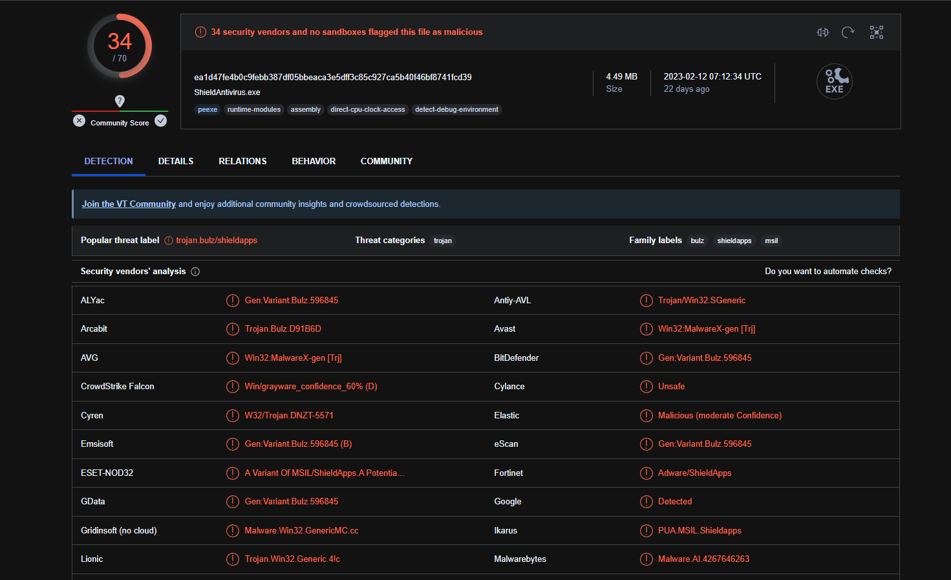Click the Community Score question mark marker

pyautogui.click(x=120, y=101)
